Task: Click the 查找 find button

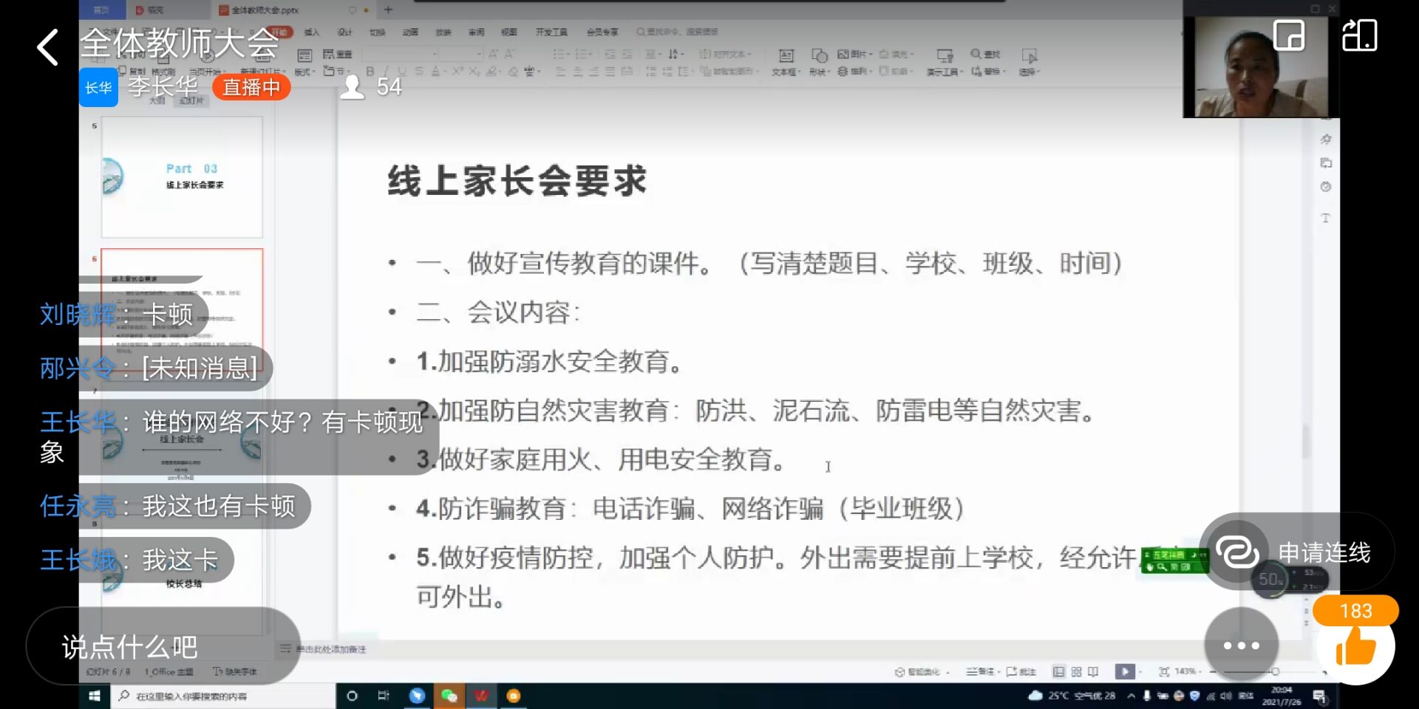Action: [x=985, y=54]
